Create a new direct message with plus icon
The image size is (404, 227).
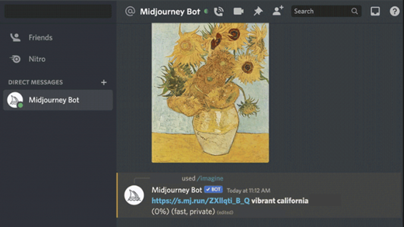103,82
